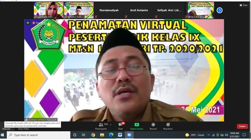
Task: Open Google Chrome from the taskbar
Action: (93, 135)
